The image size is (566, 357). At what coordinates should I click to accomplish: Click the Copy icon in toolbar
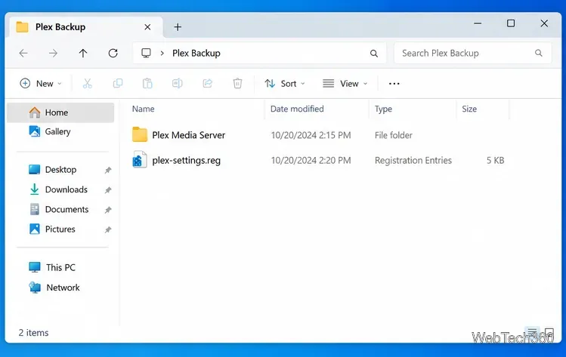(118, 84)
